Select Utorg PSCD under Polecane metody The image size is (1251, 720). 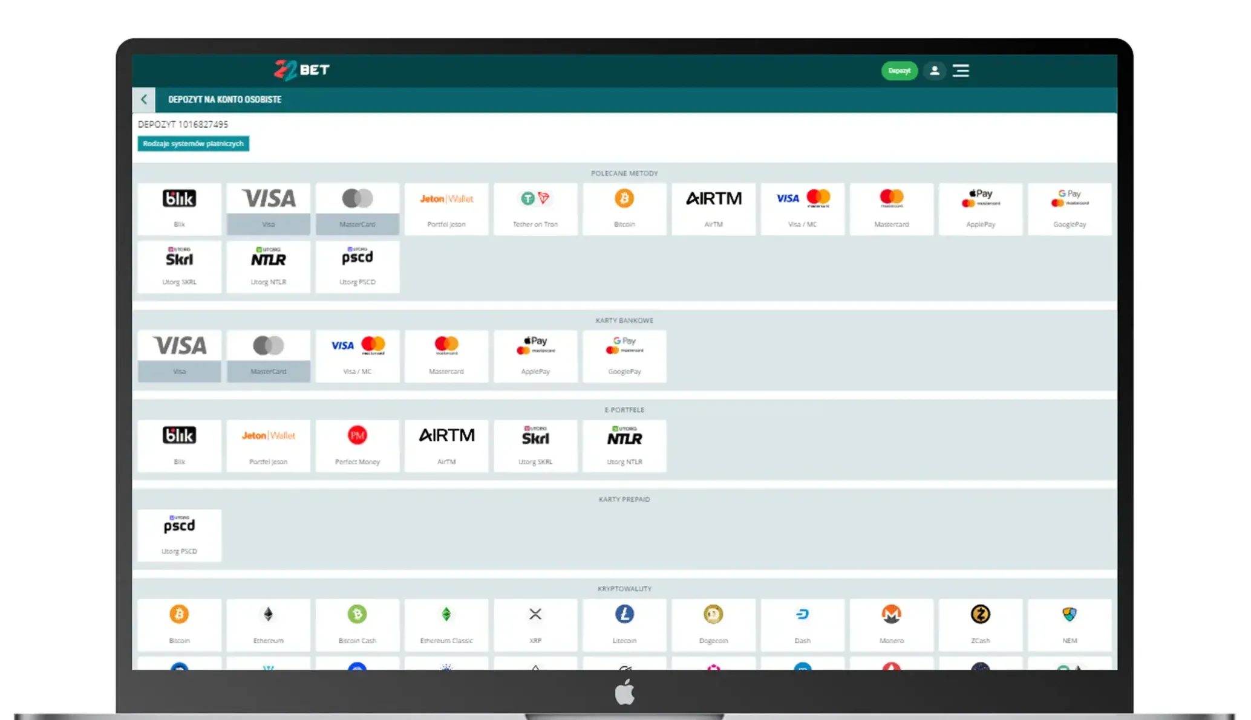(358, 267)
